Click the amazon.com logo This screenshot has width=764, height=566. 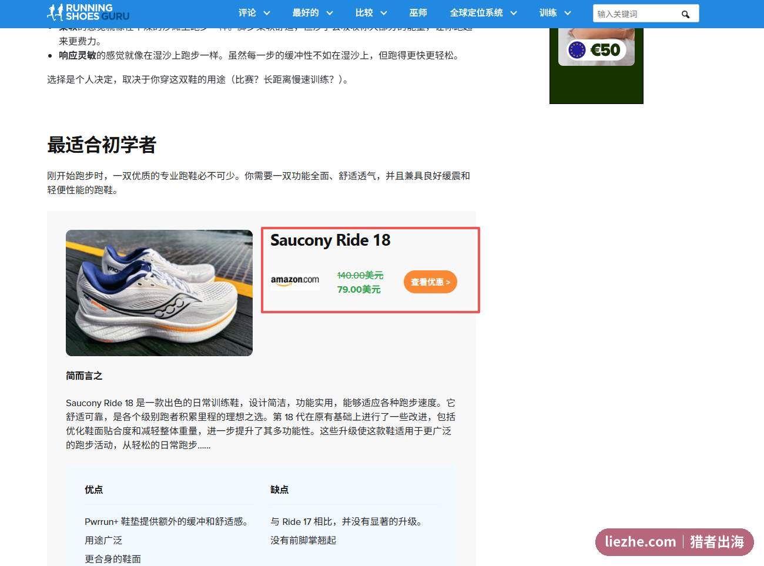click(295, 280)
